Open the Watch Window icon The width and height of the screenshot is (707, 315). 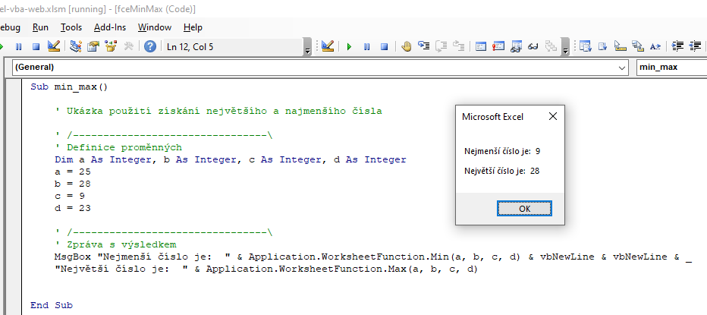516,46
